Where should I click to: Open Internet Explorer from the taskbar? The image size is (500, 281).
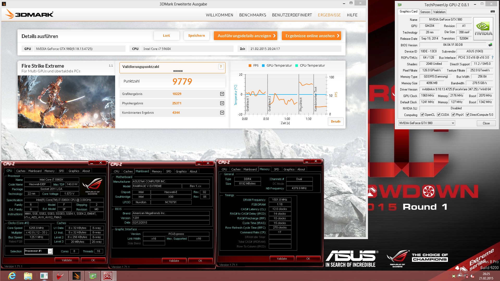12,276
